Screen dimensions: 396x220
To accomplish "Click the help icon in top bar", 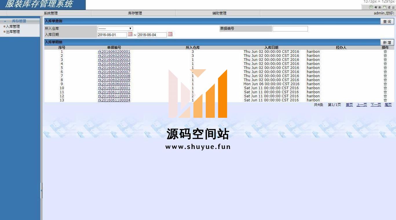I will tap(371, 7).
